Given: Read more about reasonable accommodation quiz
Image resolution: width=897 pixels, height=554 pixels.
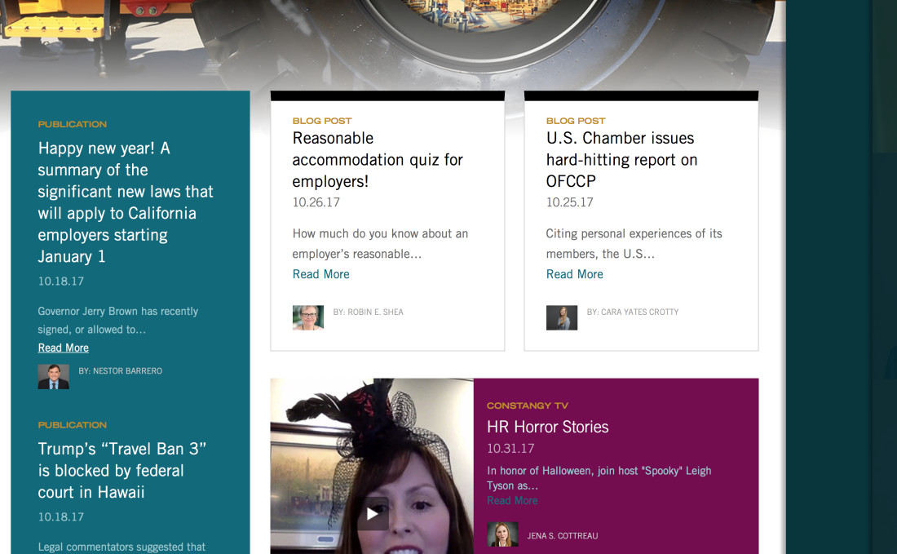Looking at the screenshot, I should tap(321, 274).
